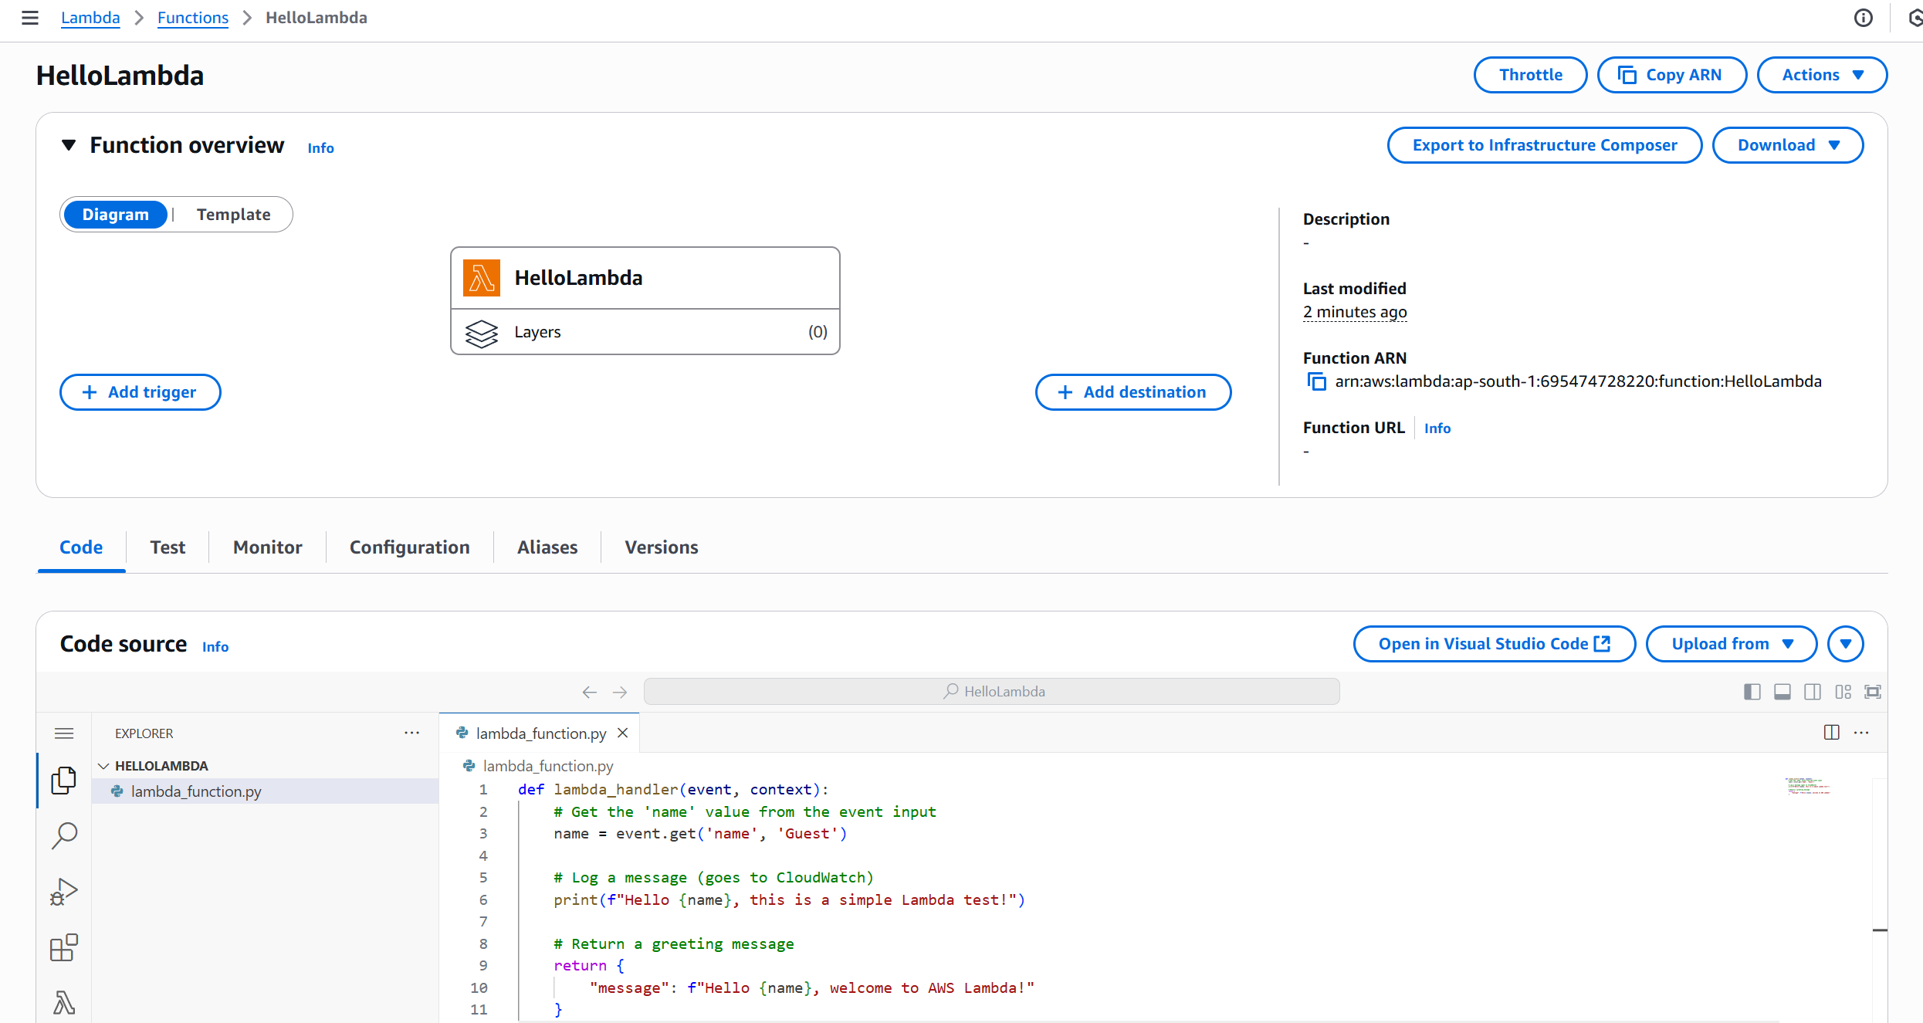Image resolution: width=1923 pixels, height=1023 pixels.
Task: Split the editor right icon
Action: [x=1831, y=732]
